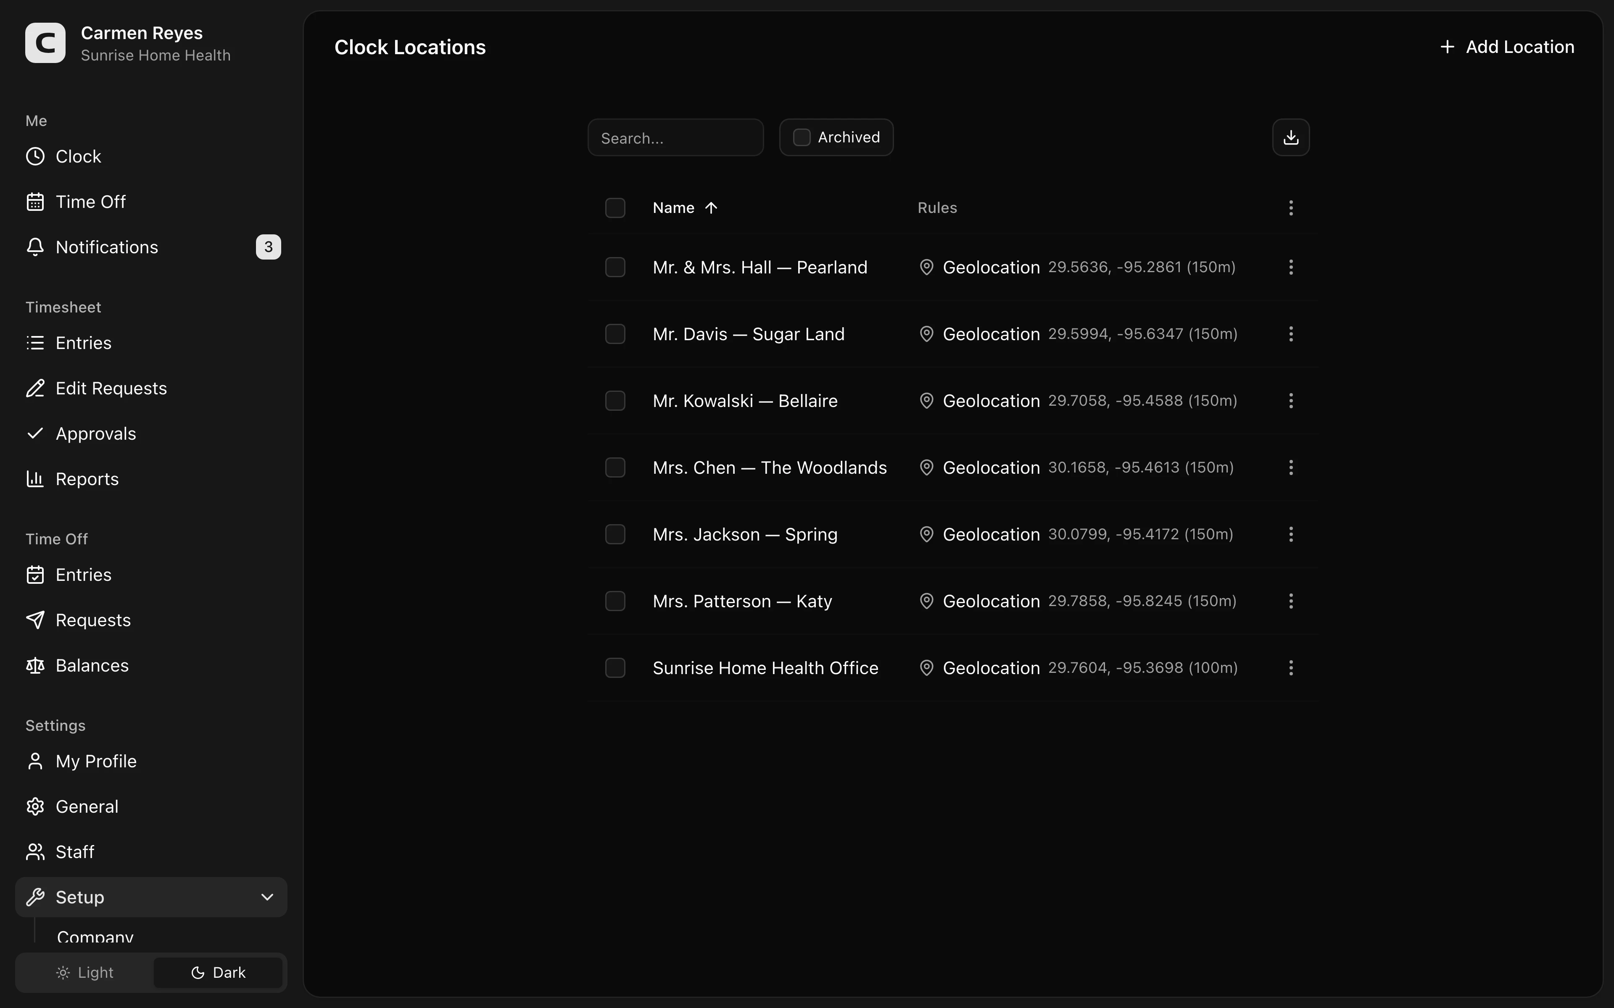The height and width of the screenshot is (1008, 1614).
Task: Open row menu for Mrs. Patterson
Action: click(1290, 601)
